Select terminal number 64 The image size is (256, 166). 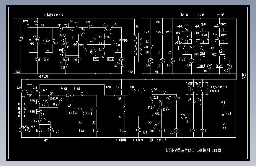click(223, 103)
